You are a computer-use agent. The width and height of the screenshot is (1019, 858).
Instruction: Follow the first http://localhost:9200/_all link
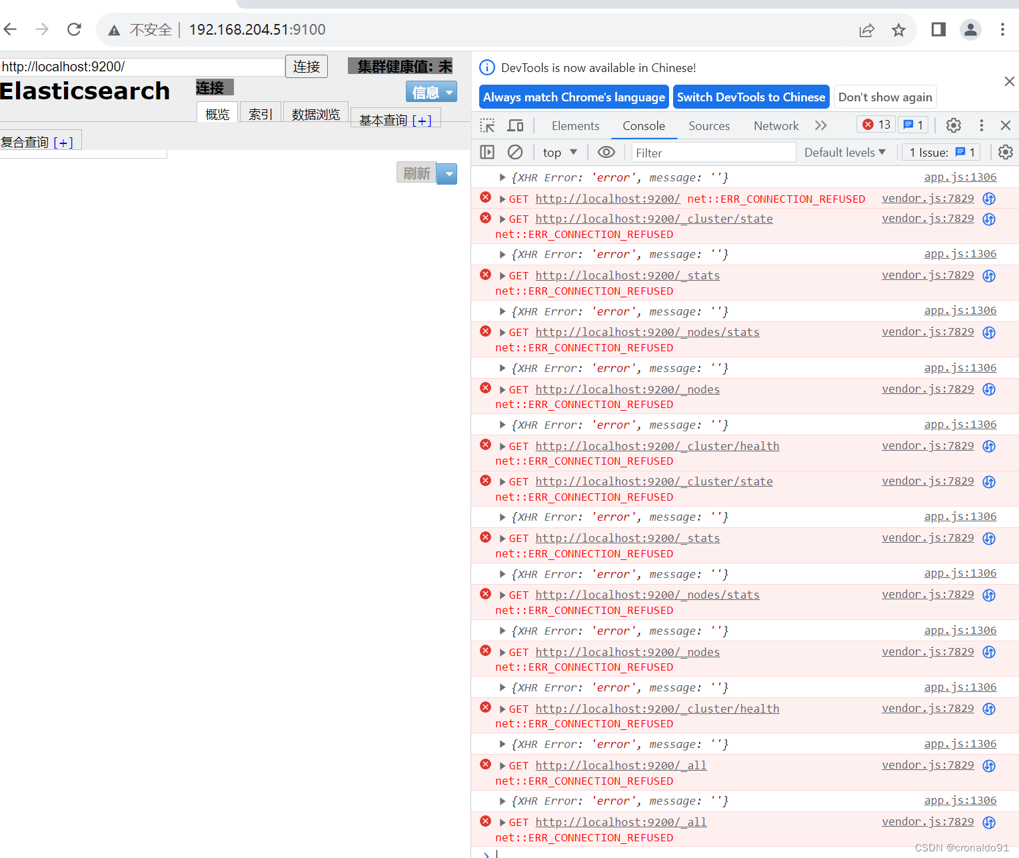(620, 765)
